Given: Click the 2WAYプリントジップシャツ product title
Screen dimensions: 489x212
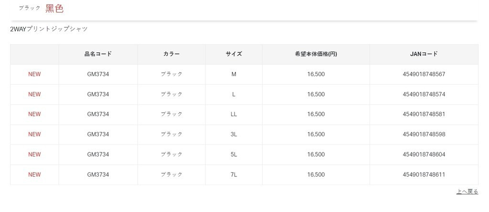Looking at the screenshot, I should 49,29.
